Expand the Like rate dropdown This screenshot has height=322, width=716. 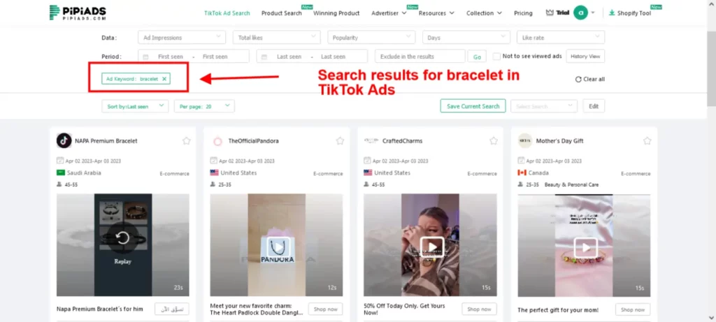[561, 38]
